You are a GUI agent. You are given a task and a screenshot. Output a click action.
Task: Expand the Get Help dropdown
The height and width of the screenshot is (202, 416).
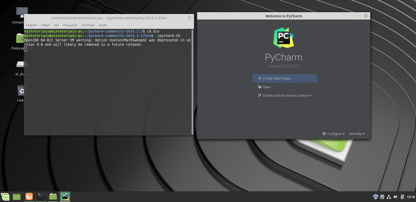click(357, 134)
